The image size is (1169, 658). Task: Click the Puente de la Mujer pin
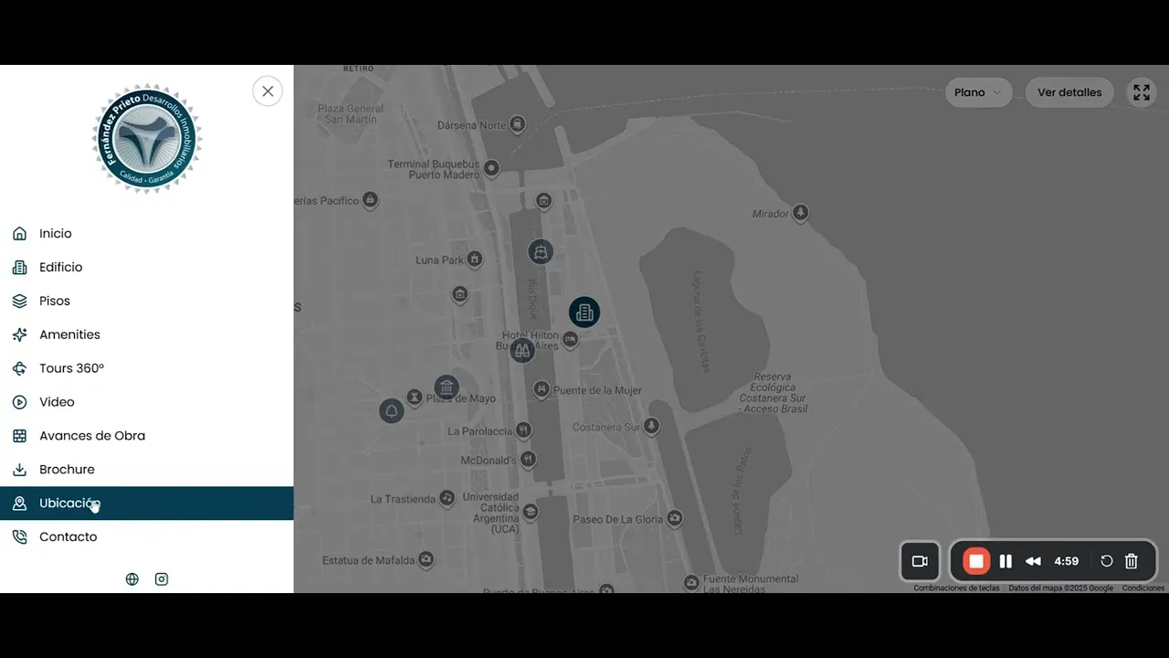pyautogui.click(x=542, y=389)
